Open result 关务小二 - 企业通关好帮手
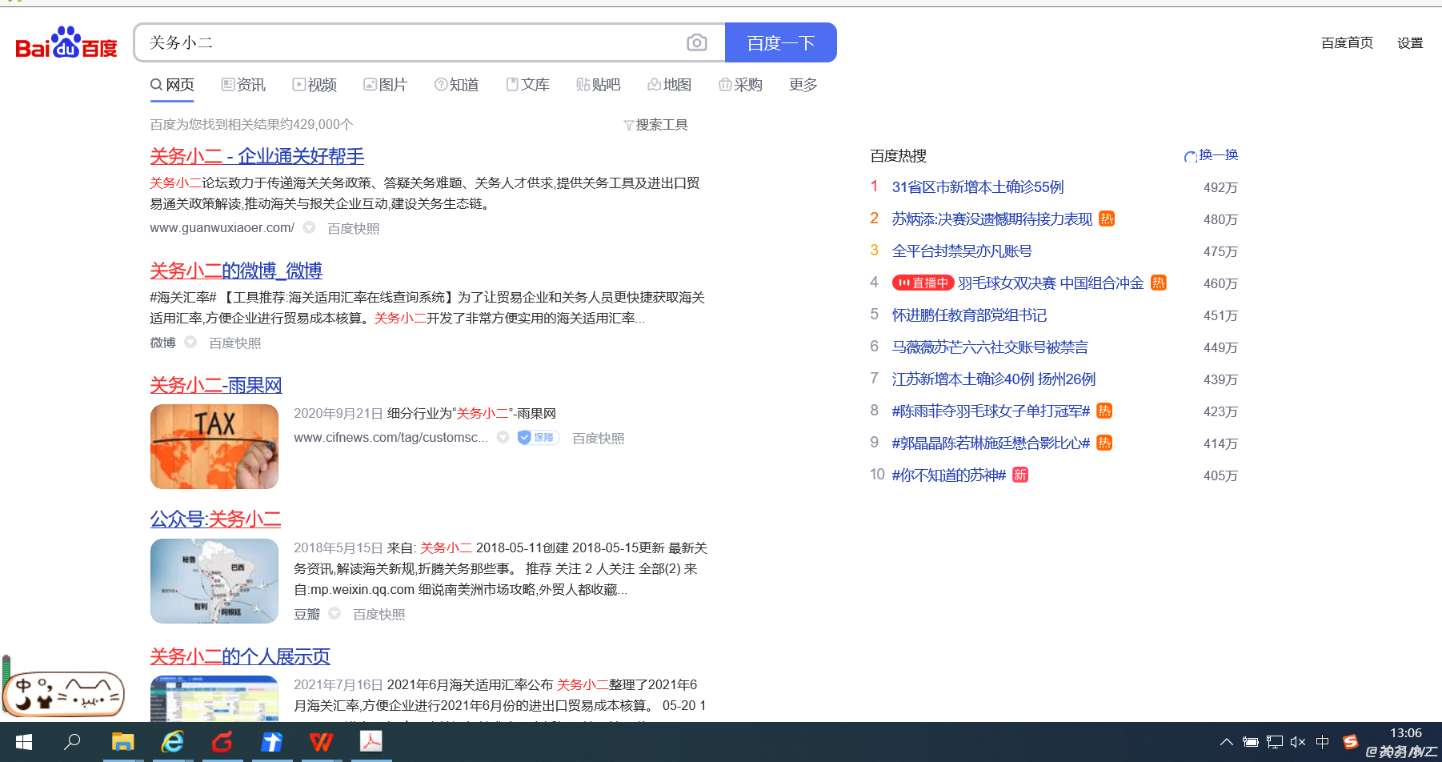This screenshot has width=1442, height=762. (257, 156)
